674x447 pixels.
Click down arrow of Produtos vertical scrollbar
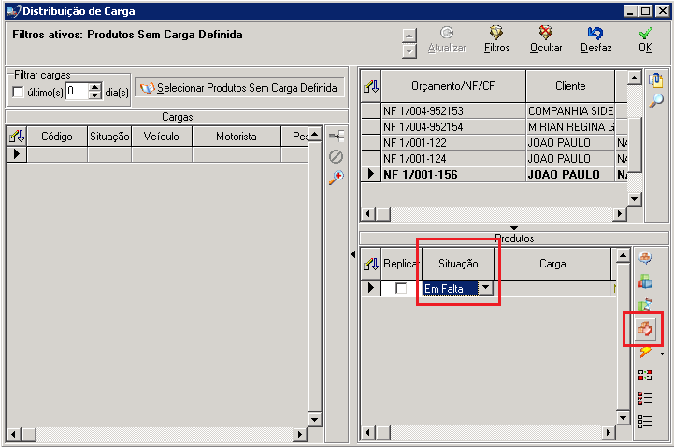(x=623, y=417)
